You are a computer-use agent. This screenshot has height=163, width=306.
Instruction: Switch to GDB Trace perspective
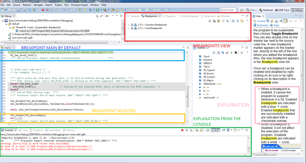tap(282, 10)
